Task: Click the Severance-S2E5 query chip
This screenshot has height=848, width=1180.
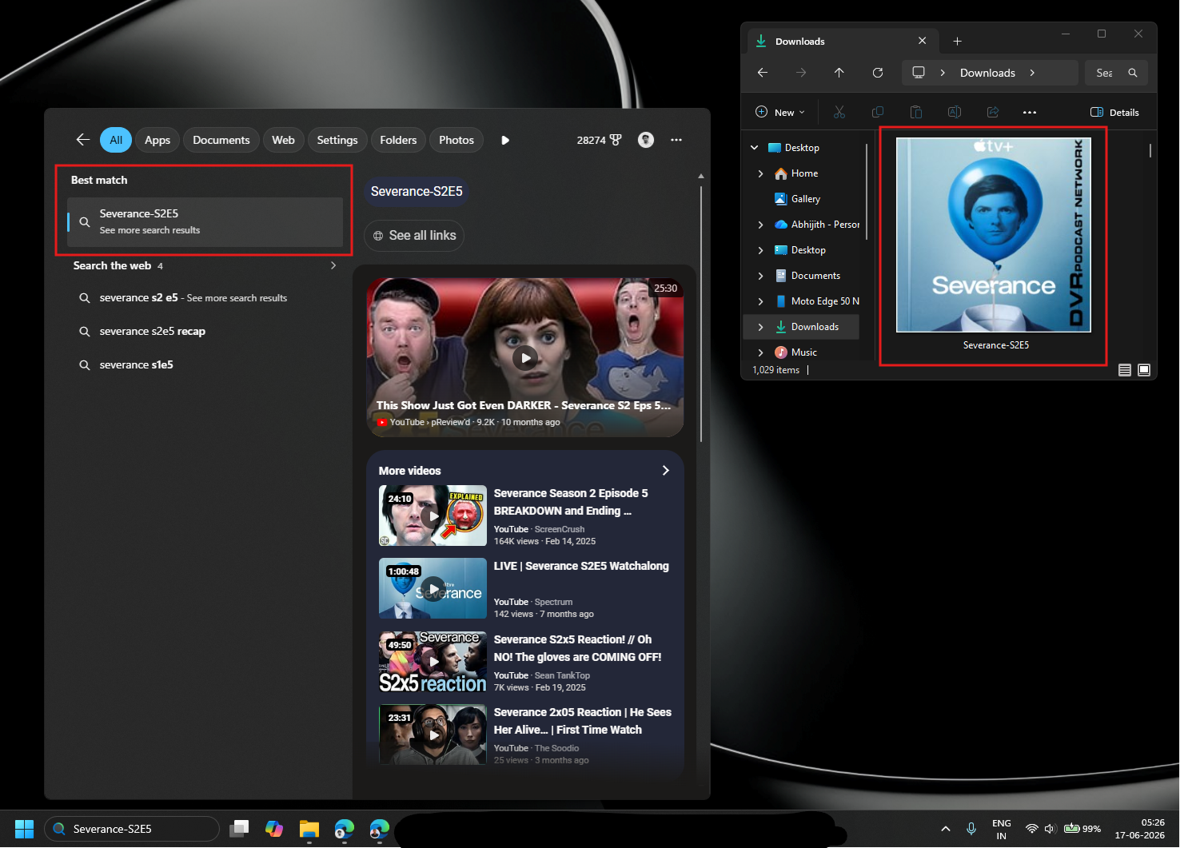Action: click(x=417, y=192)
